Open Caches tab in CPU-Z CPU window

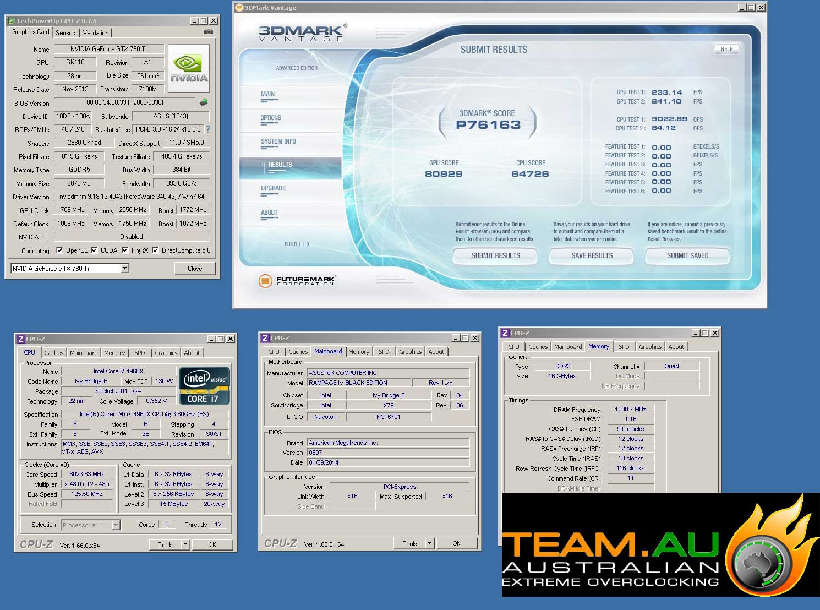click(54, 353)
